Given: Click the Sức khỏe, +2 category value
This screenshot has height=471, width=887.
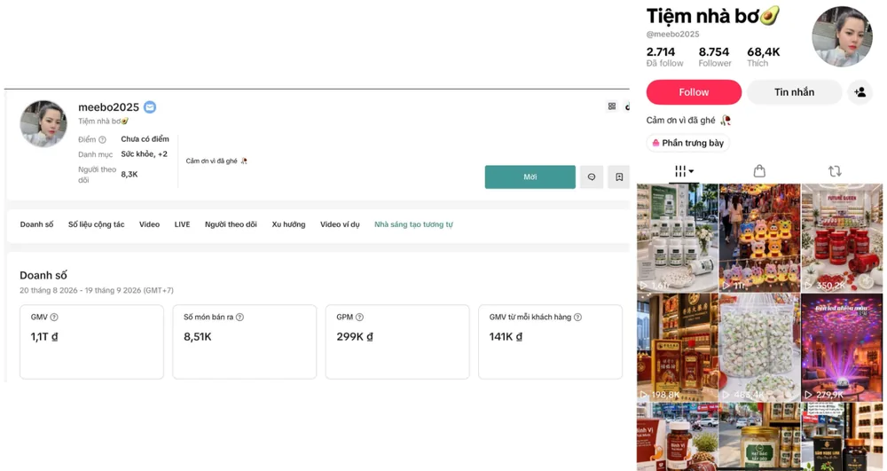Looking at the screenshot, I should [x=145, y=153].
